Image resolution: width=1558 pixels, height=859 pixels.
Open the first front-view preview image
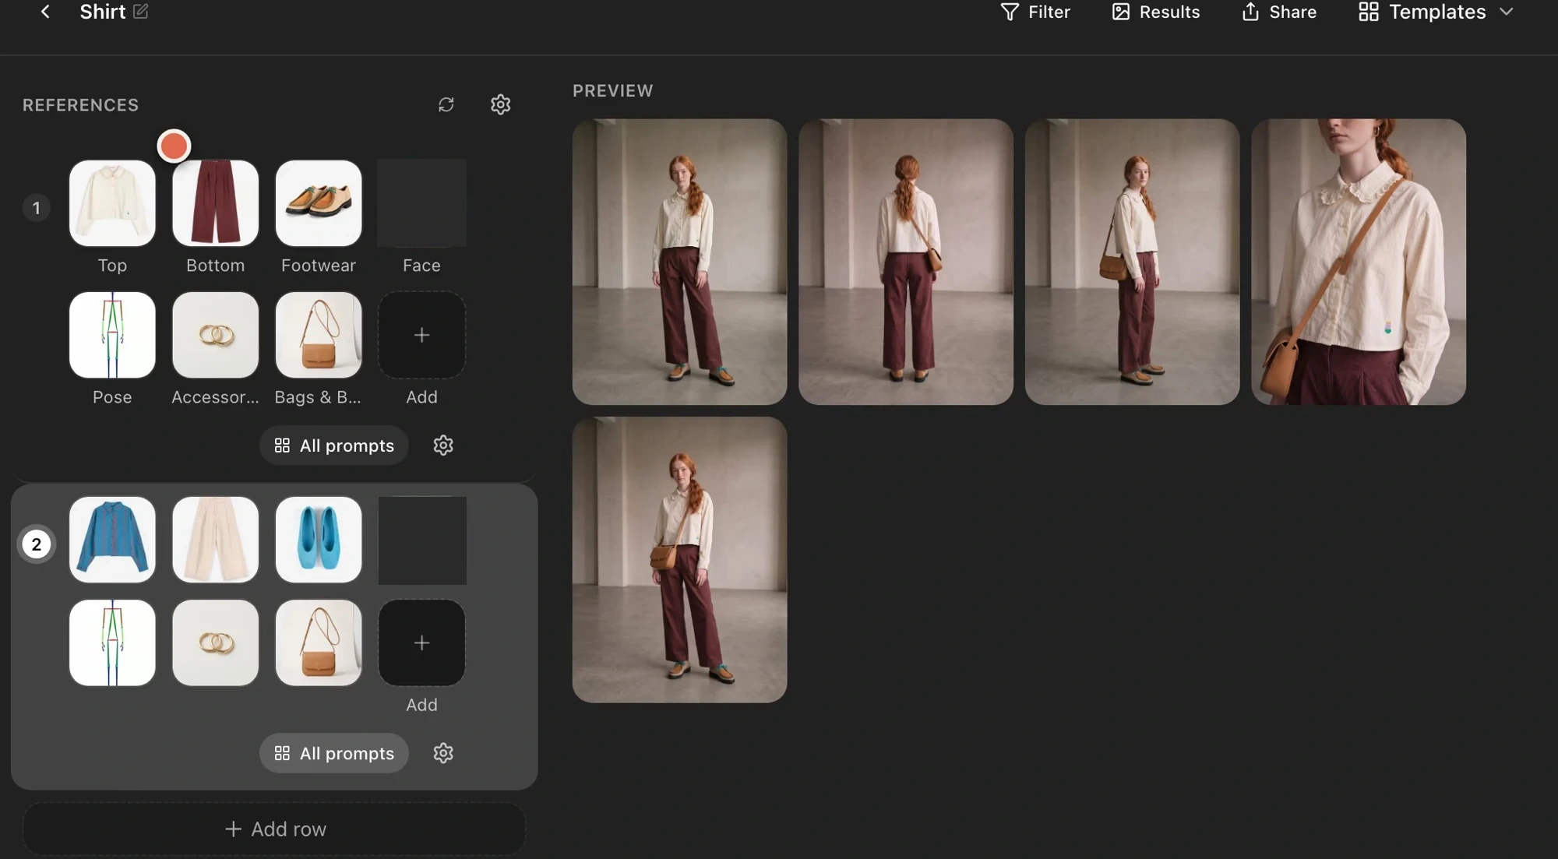tap(680, 262)
